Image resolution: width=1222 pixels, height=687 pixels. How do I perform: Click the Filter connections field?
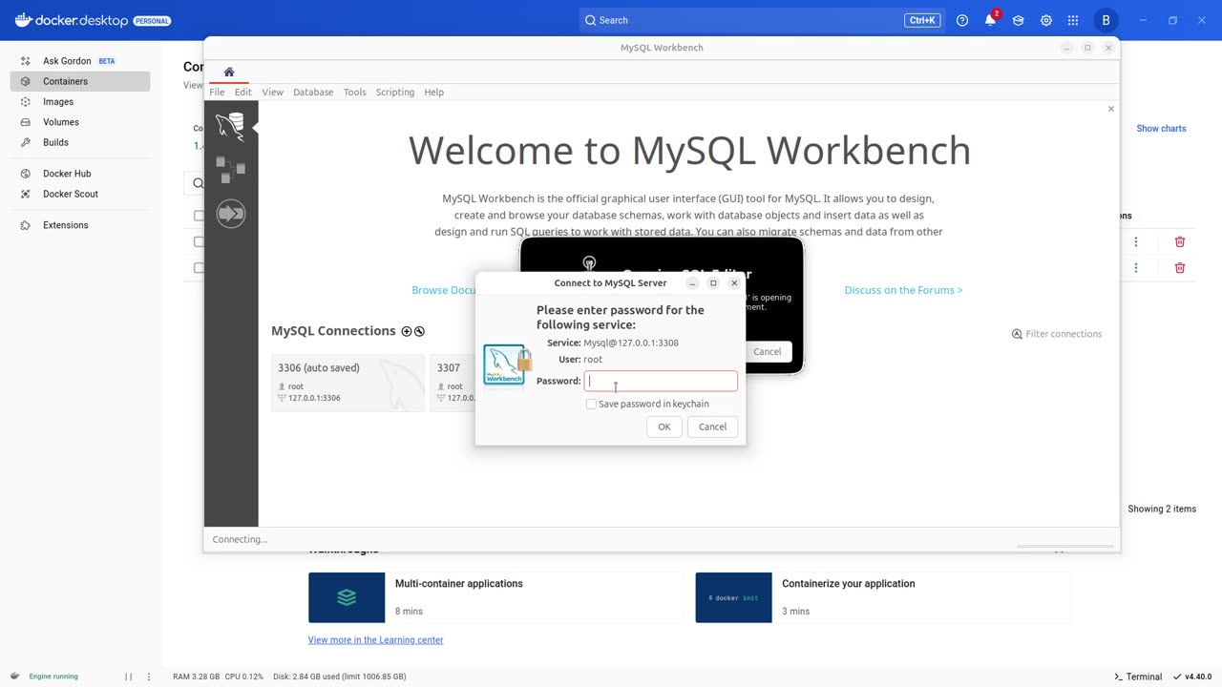[1058, 334]
